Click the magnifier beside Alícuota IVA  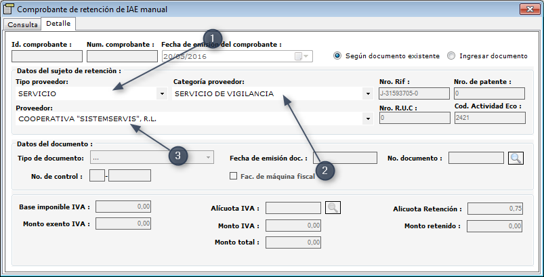pos(333,208)
